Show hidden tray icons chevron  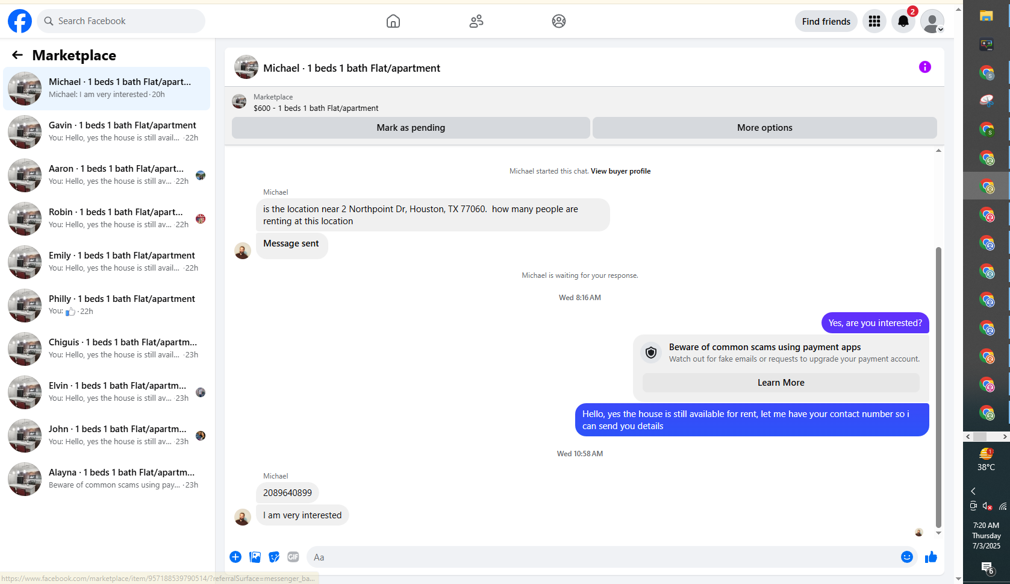click(973, 491)
